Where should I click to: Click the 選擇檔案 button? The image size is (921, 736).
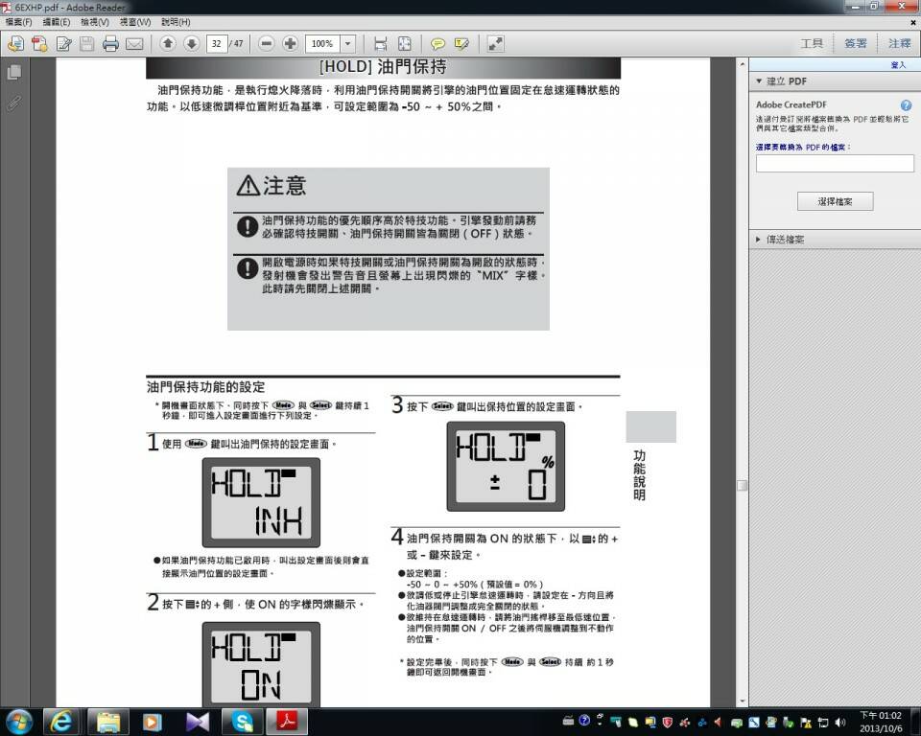835,201
